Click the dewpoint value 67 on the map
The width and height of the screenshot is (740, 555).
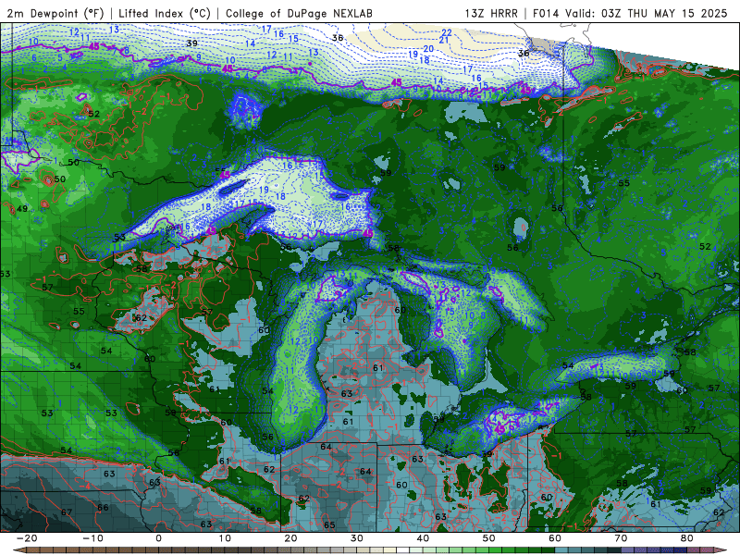[x=67, y=512]
